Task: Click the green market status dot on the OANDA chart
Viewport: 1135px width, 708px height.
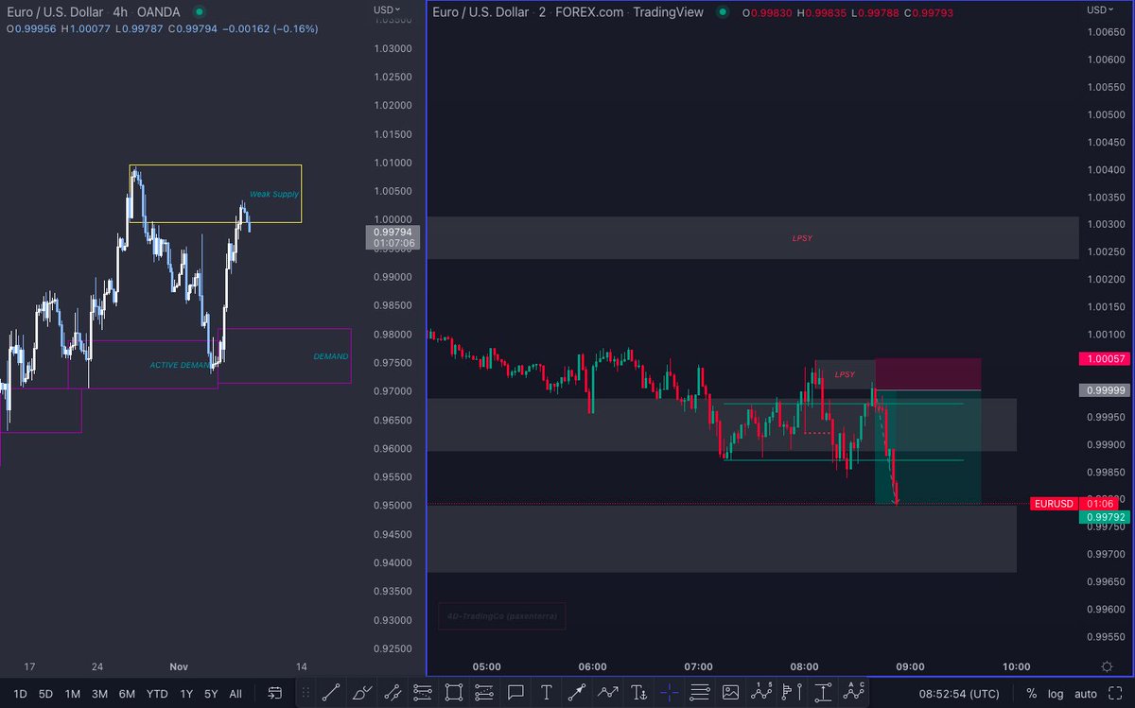Action: coord(199,12)
